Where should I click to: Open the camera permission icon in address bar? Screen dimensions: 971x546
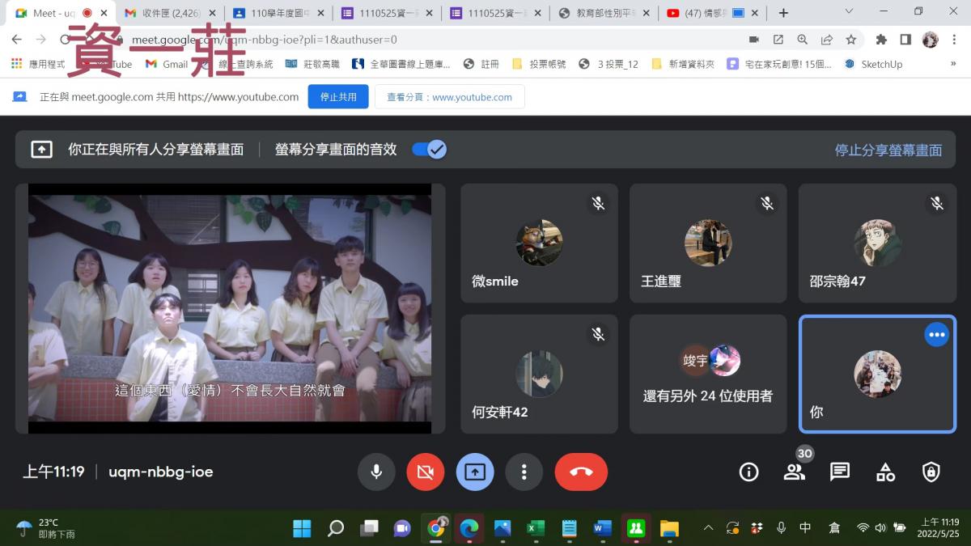[x=754, y=40]
